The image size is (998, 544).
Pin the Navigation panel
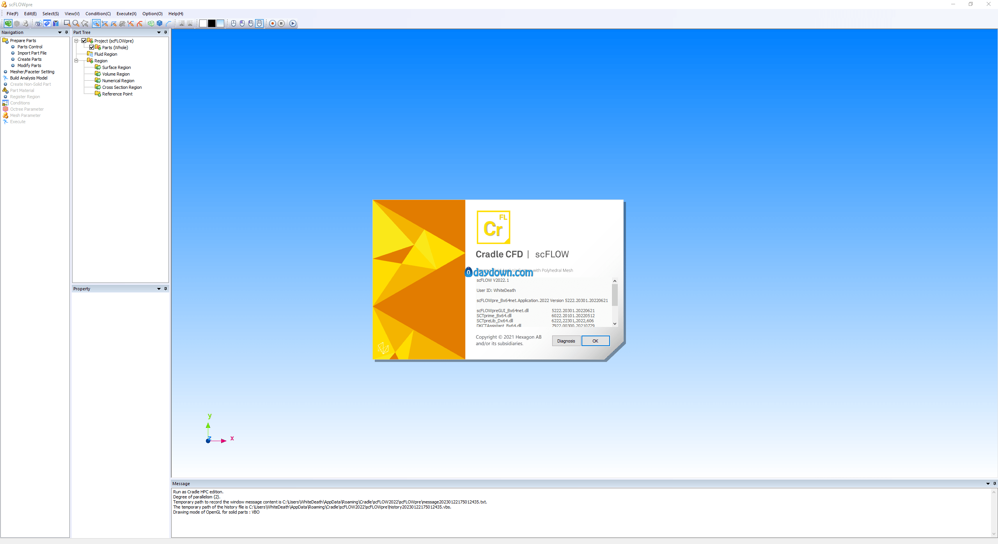pyautogui.click(x=66, y=32)
